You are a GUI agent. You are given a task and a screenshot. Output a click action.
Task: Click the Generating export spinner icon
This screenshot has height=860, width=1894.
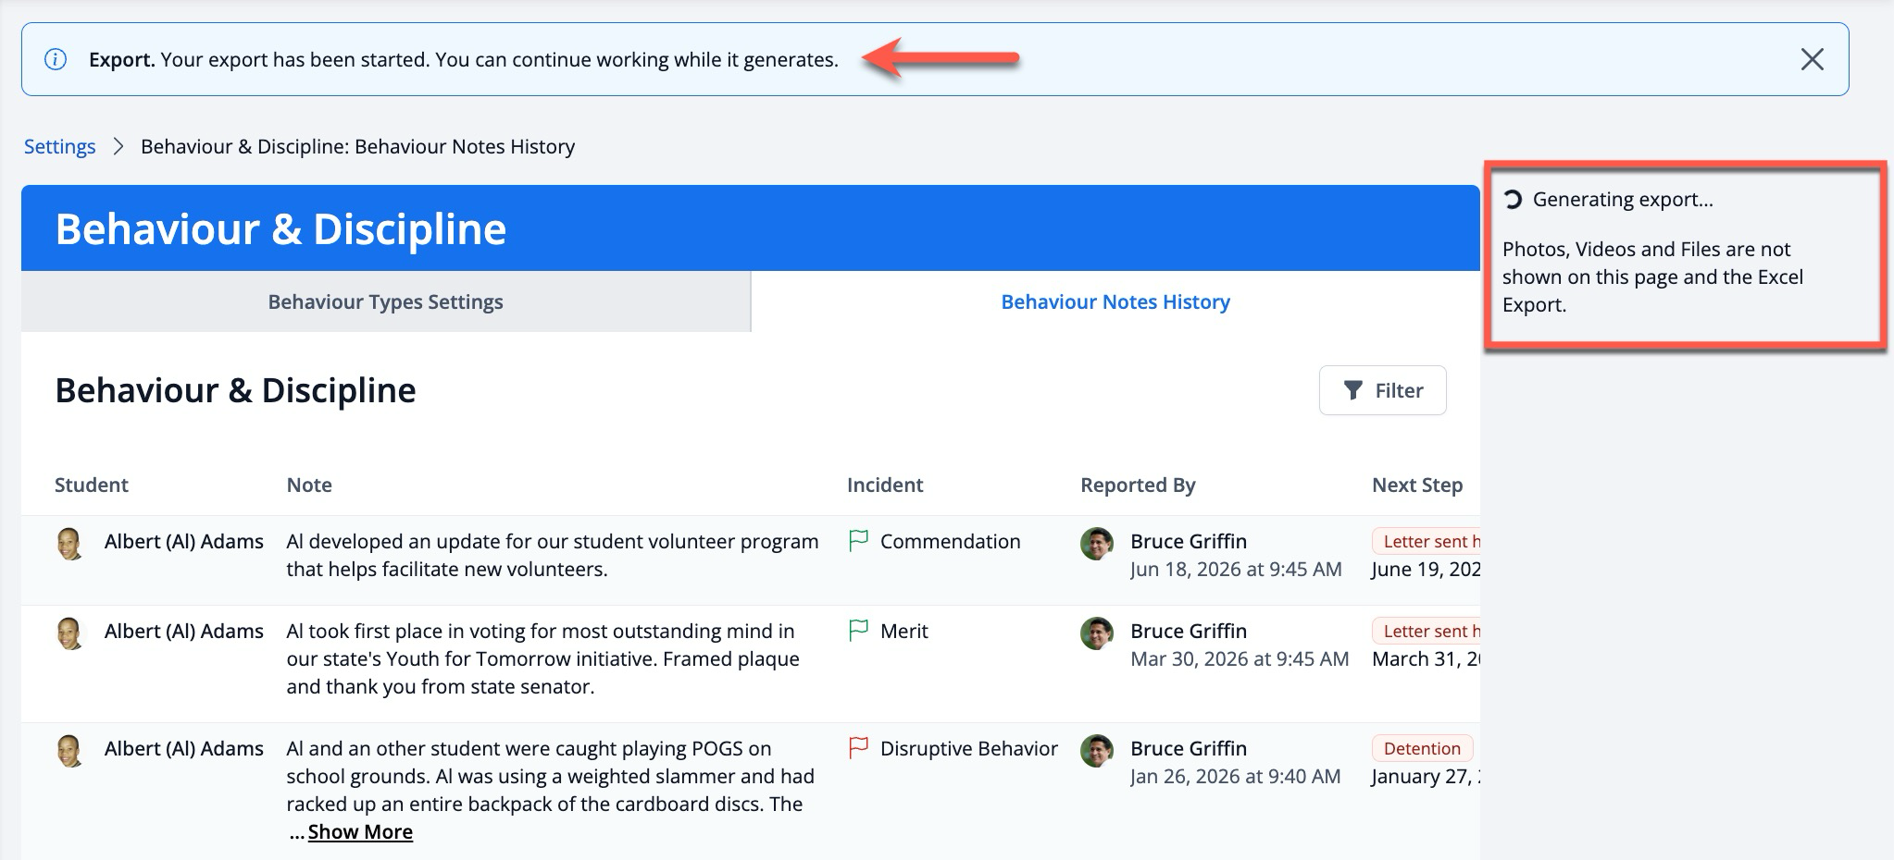click(1513, 200)
